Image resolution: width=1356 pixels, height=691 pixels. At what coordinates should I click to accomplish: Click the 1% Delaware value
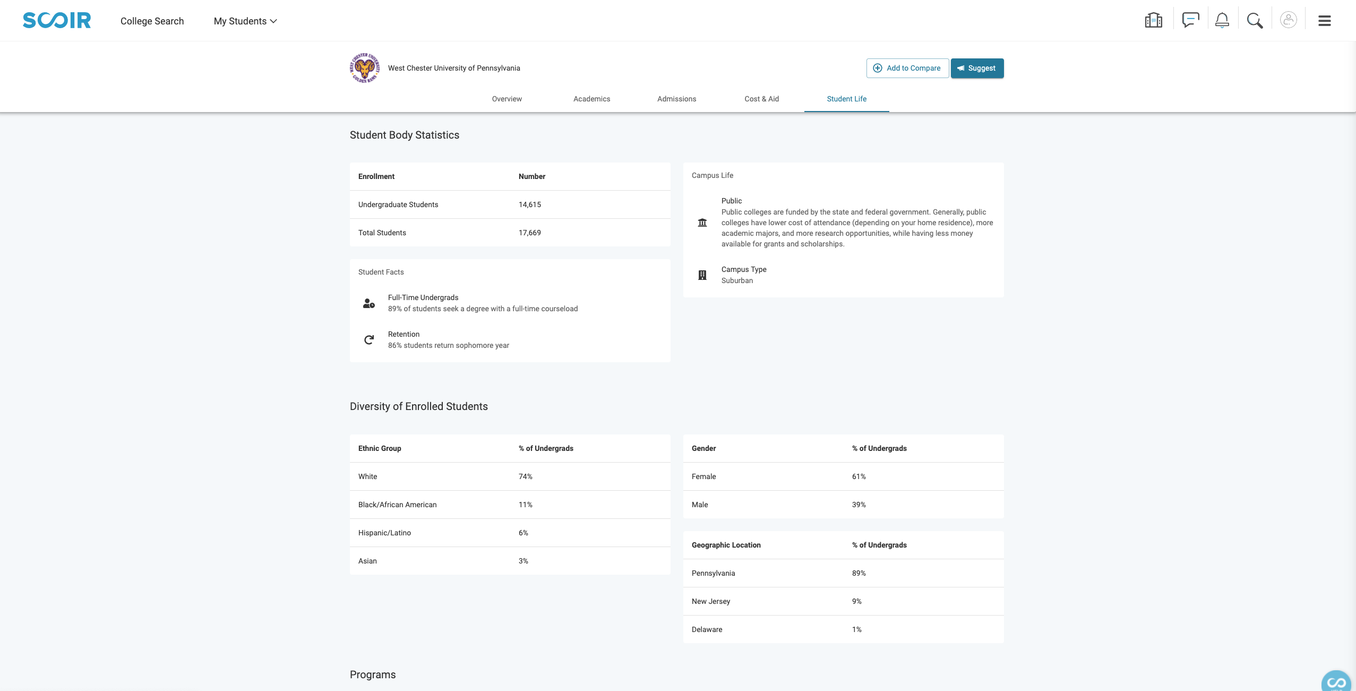tap(857, 629)
